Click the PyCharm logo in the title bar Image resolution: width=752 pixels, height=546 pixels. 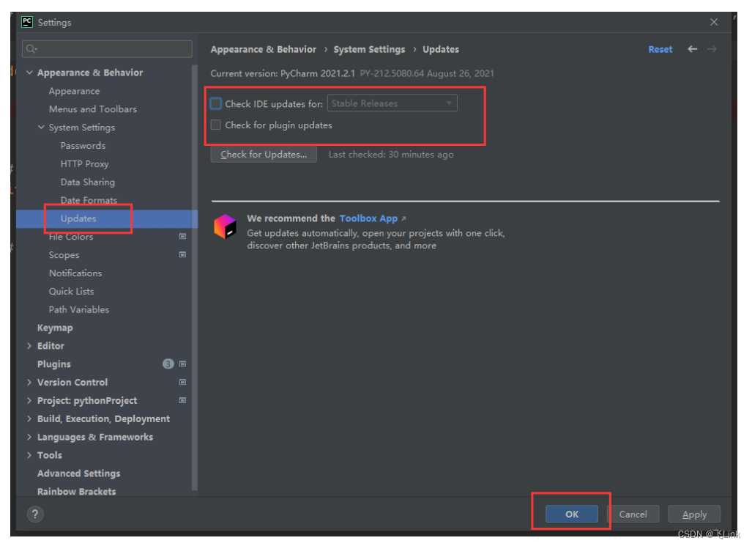pyautogui.click(x=27, y=22)
